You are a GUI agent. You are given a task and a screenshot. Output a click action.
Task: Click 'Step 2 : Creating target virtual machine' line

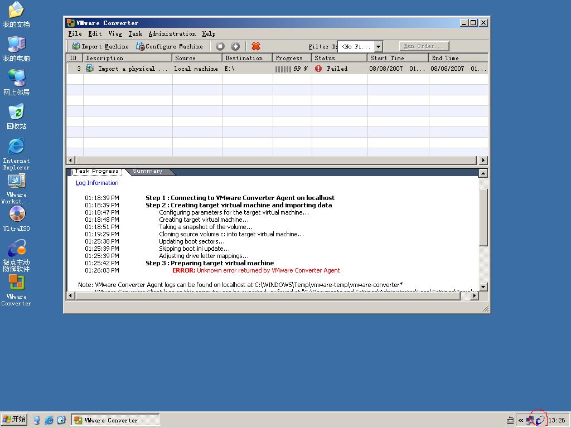(239, 205)
